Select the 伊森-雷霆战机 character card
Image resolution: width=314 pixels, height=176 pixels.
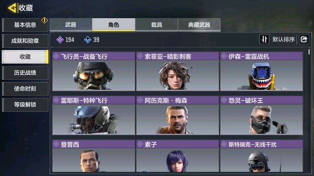261,72
